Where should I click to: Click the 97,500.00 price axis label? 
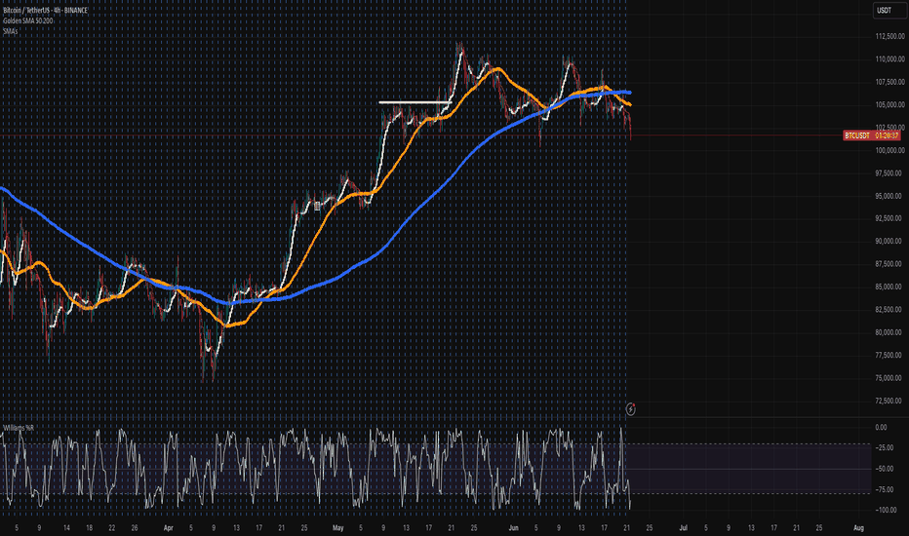(x=889, y=173)
